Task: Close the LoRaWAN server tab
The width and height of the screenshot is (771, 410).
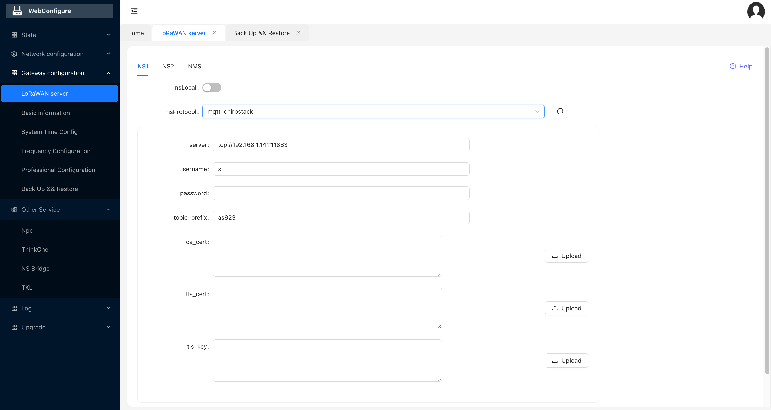Action: [215, 33]
